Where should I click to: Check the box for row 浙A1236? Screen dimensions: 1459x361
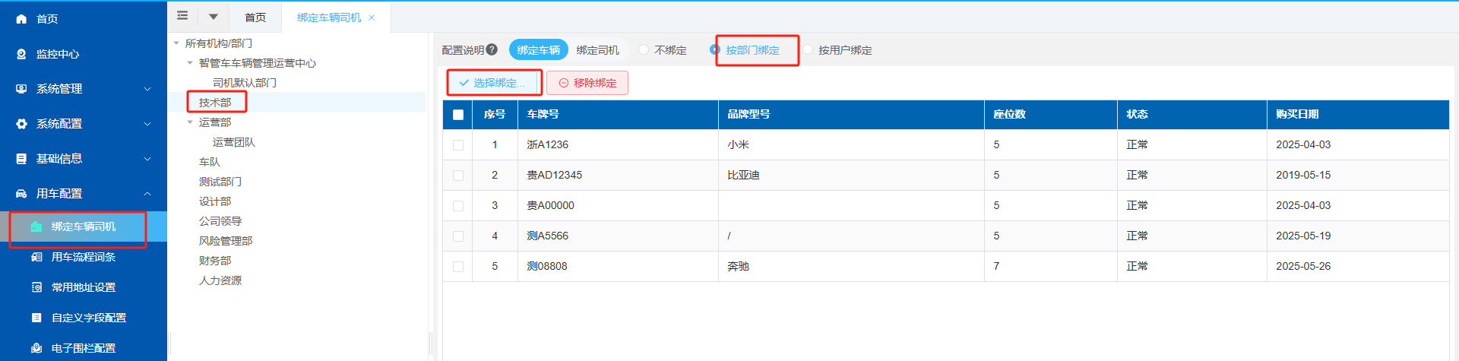[x=458, y=145]
